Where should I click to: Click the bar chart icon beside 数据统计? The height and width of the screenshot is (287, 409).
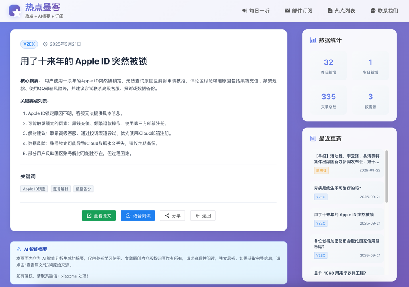[313, 40]
